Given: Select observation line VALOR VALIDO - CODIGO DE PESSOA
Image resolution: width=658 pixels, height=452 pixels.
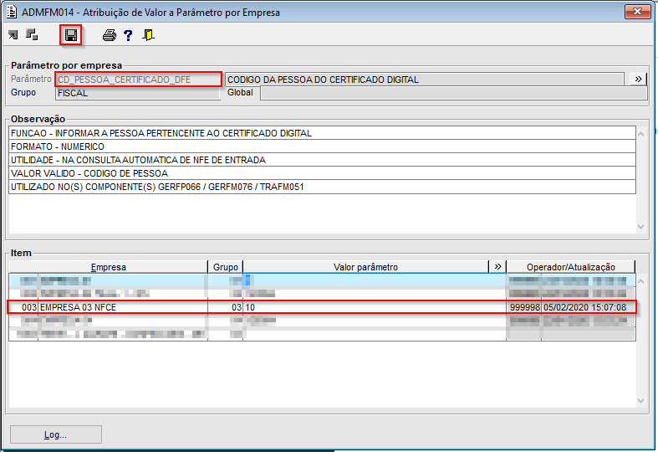Looking at the screenshot, I should [x=322, y=173].
